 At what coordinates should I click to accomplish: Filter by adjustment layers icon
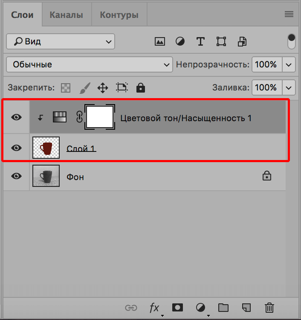coord(180,41)
